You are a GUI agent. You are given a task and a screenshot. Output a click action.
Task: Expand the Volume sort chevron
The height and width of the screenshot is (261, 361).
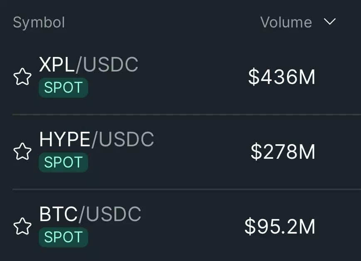click(330, 22)
